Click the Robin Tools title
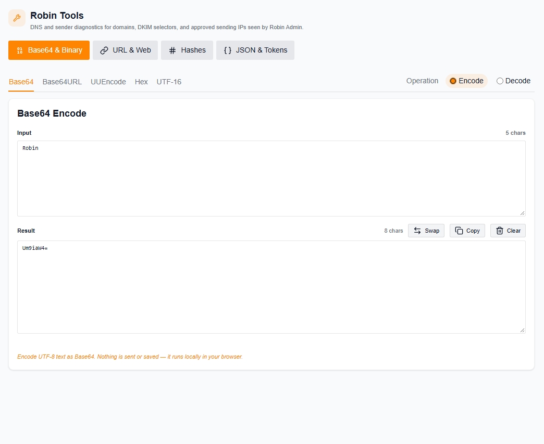 pyautogui.click(x=57, y=16)
